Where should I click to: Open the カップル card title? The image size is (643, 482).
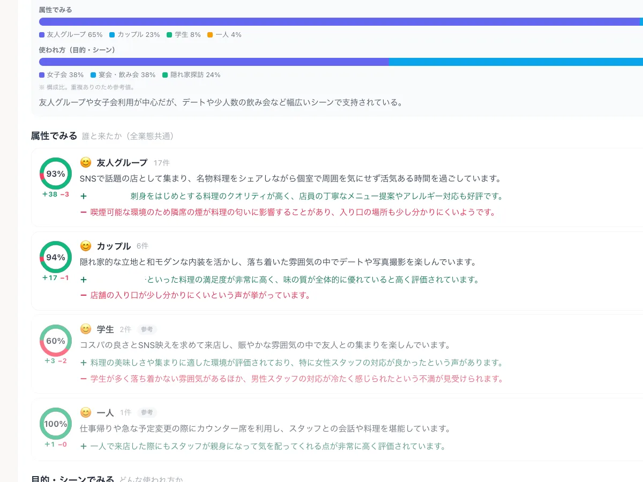tap(114, 246)
